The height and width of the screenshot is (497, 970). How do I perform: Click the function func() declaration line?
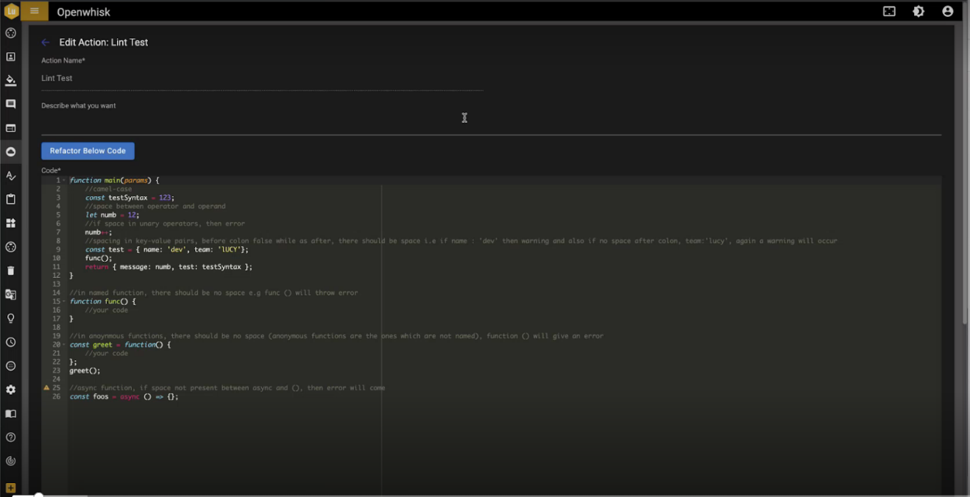point(103,301)
